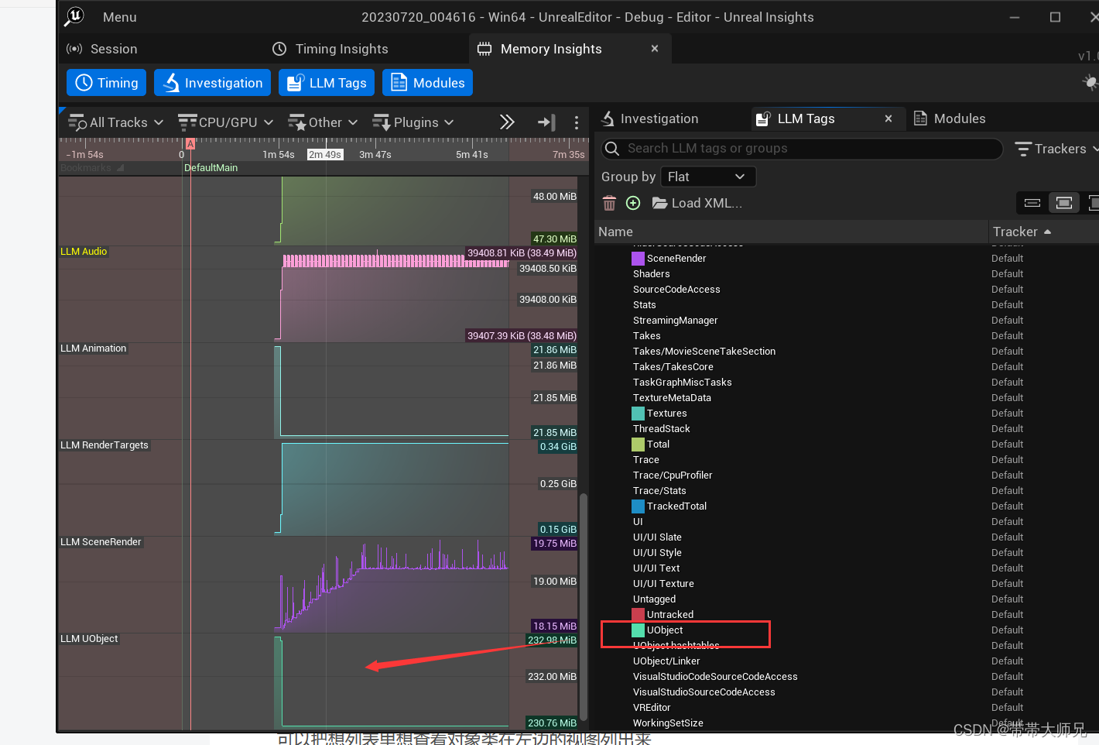Click the debug bug icon at top right

click(x=1090, y=82)
